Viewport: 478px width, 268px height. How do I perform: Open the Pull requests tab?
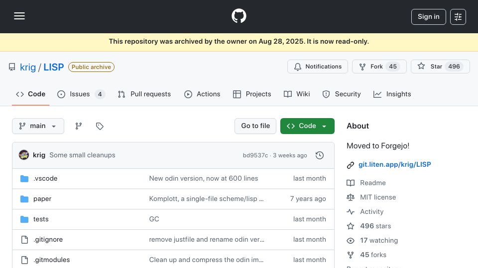(144, 94)
